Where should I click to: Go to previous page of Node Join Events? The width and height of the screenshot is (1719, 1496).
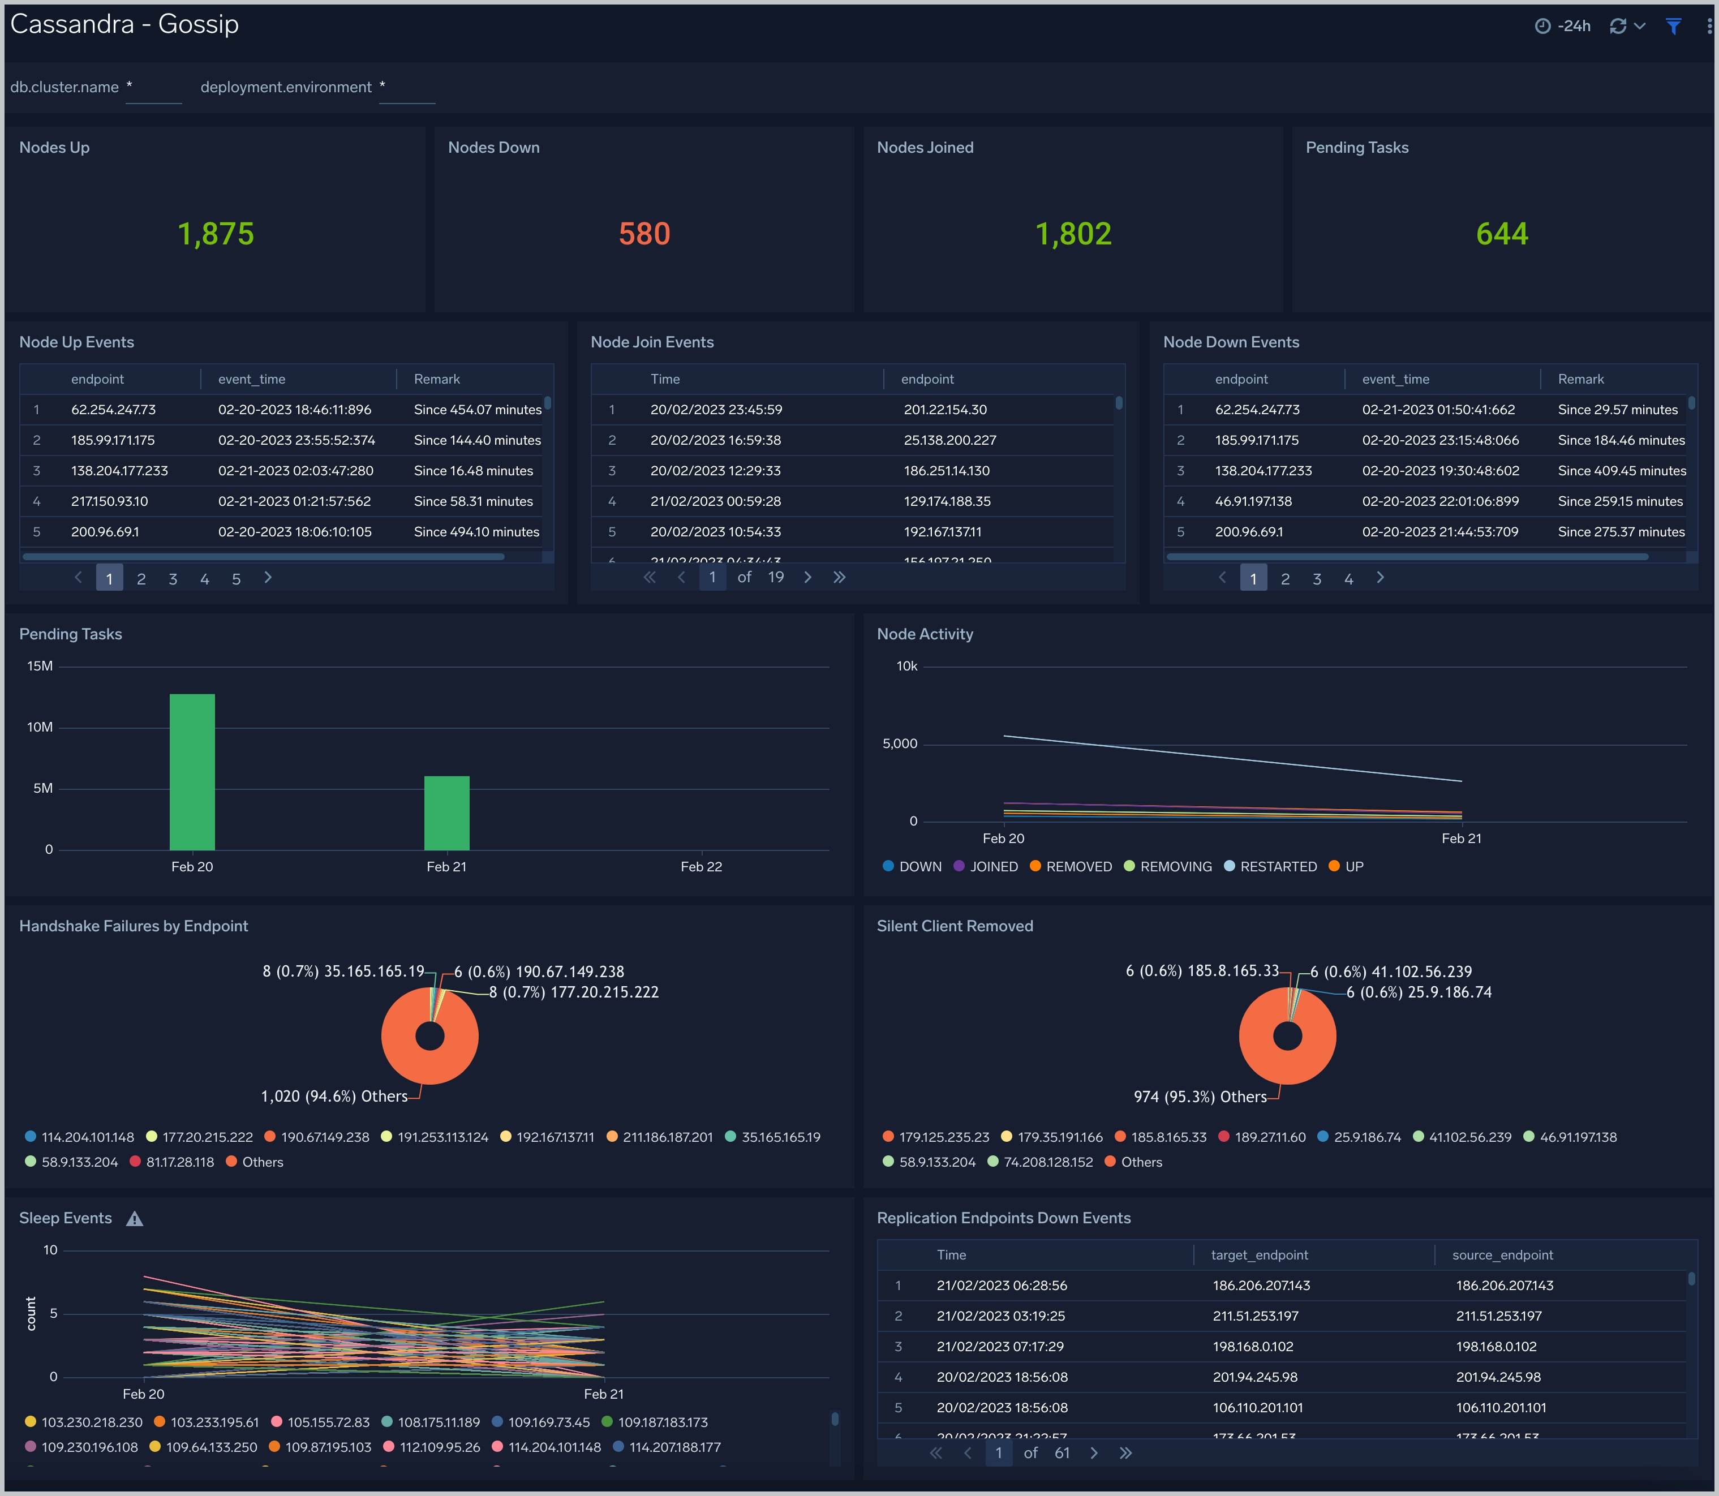pos(681,577)
